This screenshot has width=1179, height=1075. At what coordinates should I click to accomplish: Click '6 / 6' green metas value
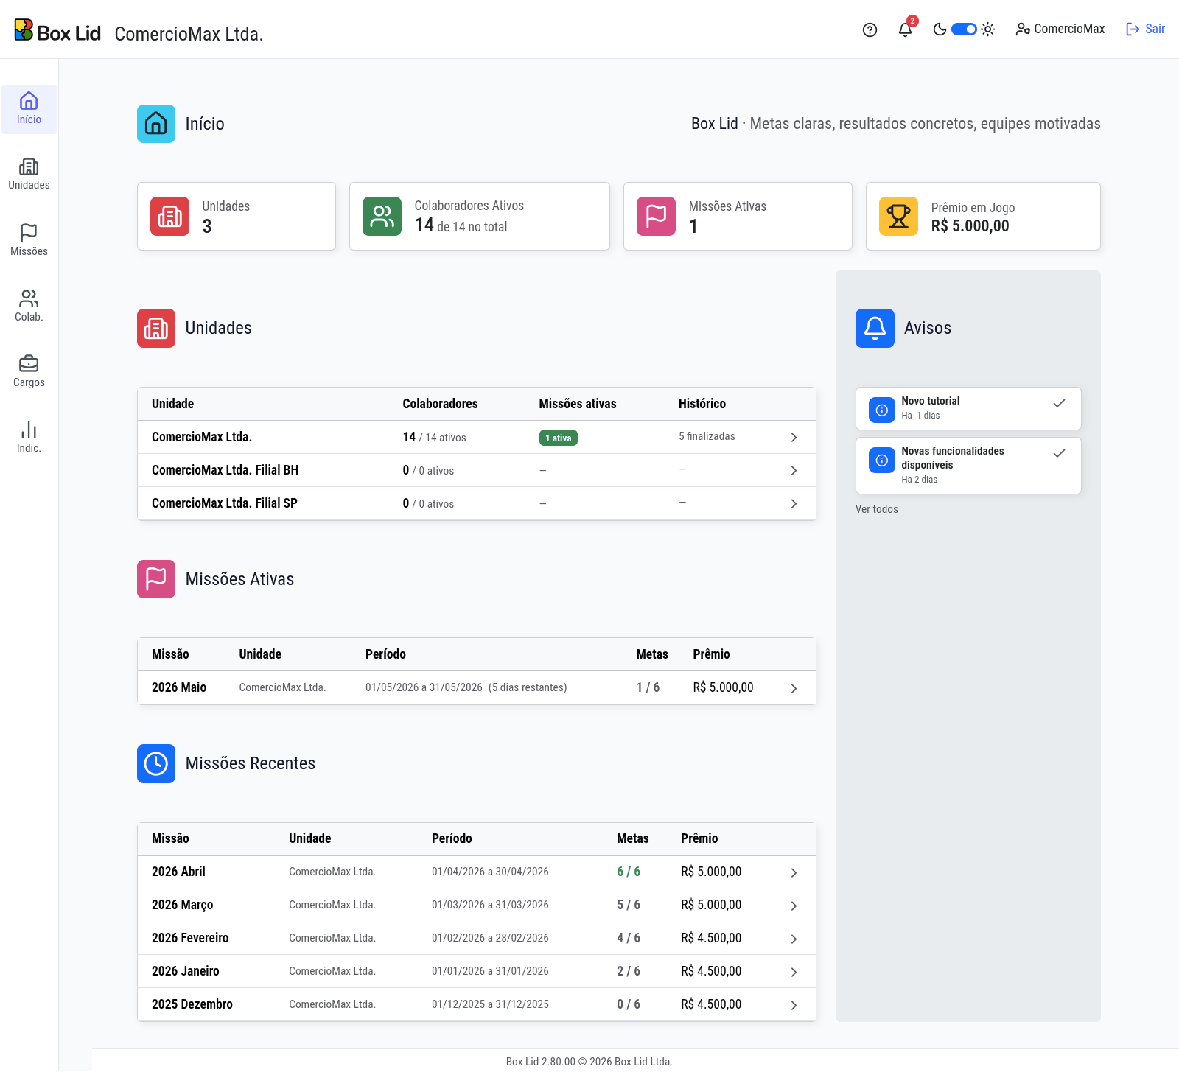coord(629,872)
